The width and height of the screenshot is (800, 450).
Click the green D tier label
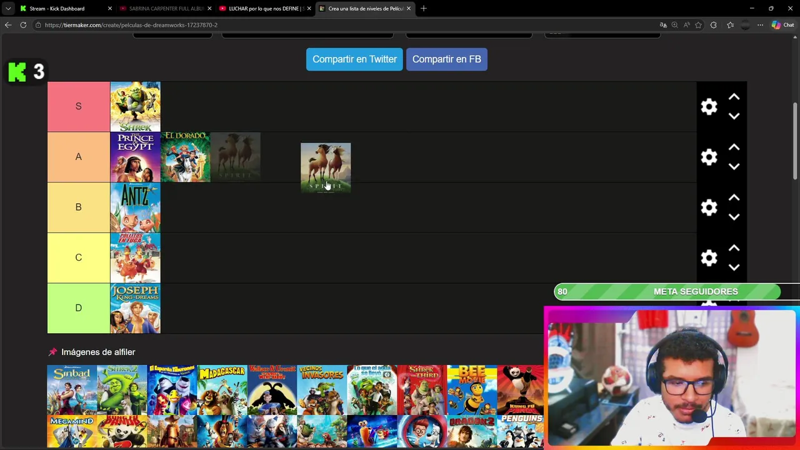point(78,308)
